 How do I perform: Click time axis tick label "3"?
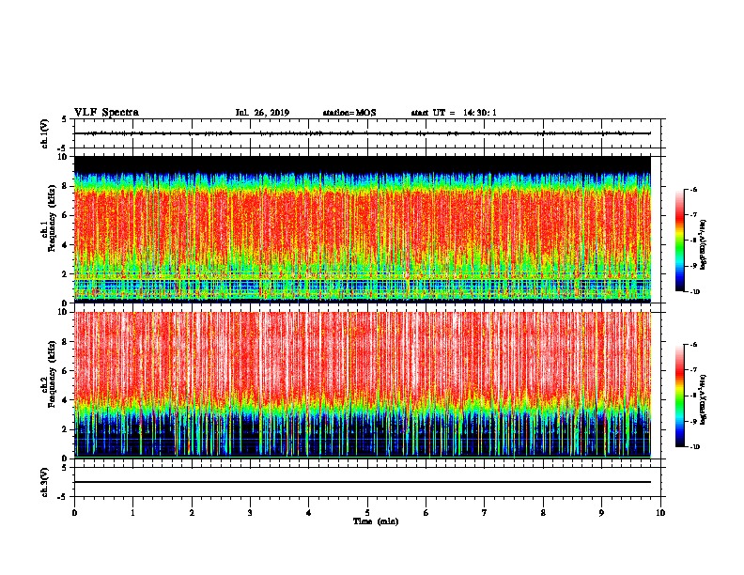point(250,513)
